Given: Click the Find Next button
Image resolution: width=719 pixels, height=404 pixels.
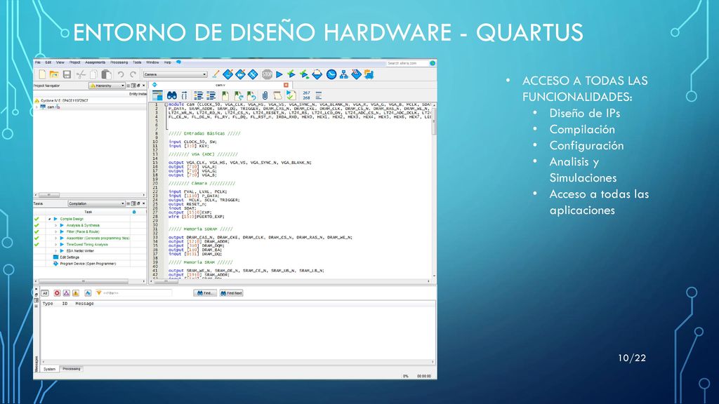Looking at the screenshot, I should [x=231, y=293].
